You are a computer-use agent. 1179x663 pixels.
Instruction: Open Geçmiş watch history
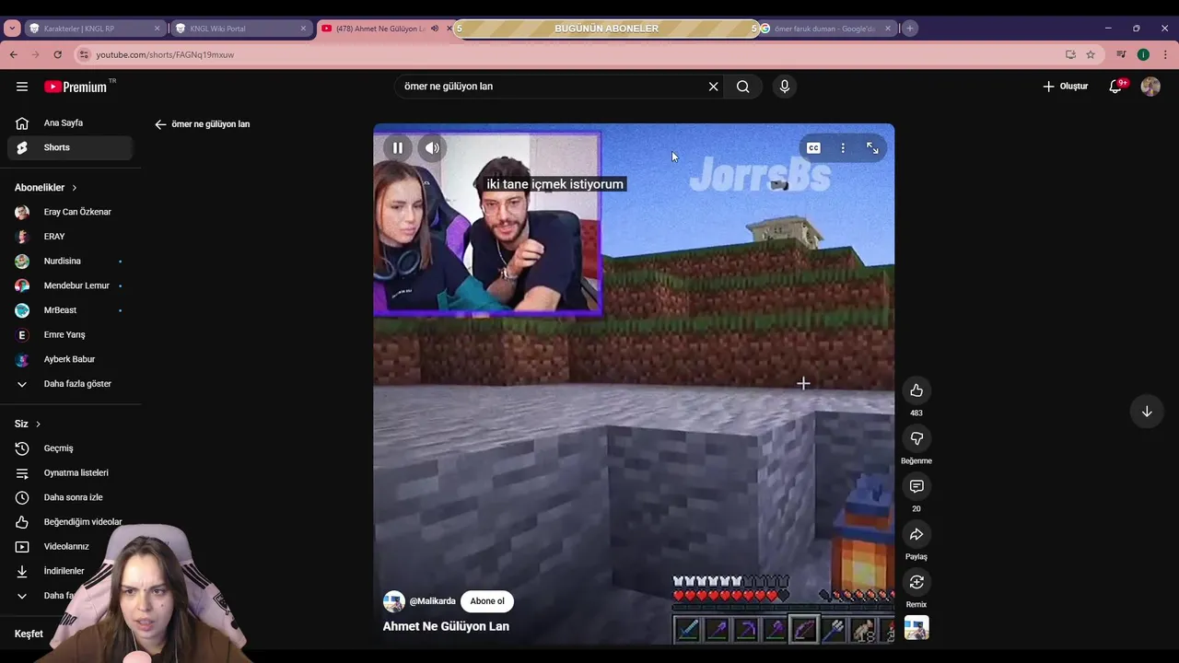70,448
